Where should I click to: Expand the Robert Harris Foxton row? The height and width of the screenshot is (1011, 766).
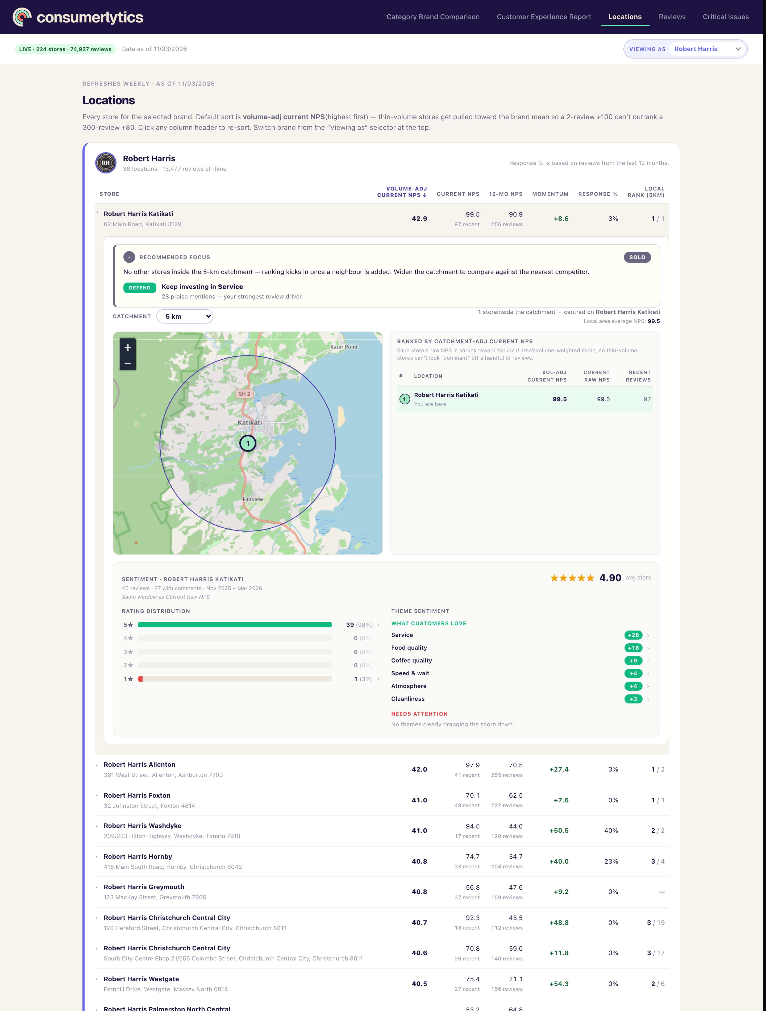click(x=97, y=796)
